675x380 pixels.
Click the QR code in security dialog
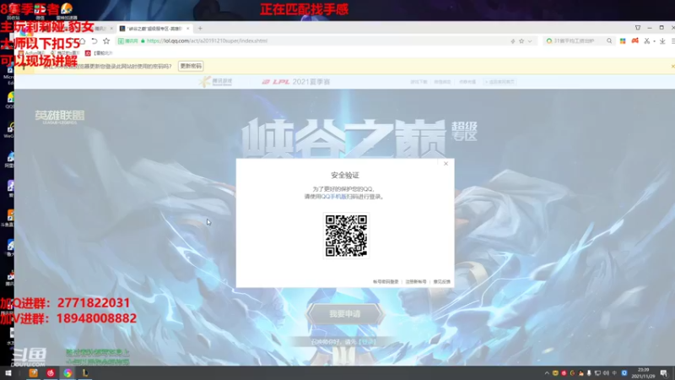click(346, 236)
